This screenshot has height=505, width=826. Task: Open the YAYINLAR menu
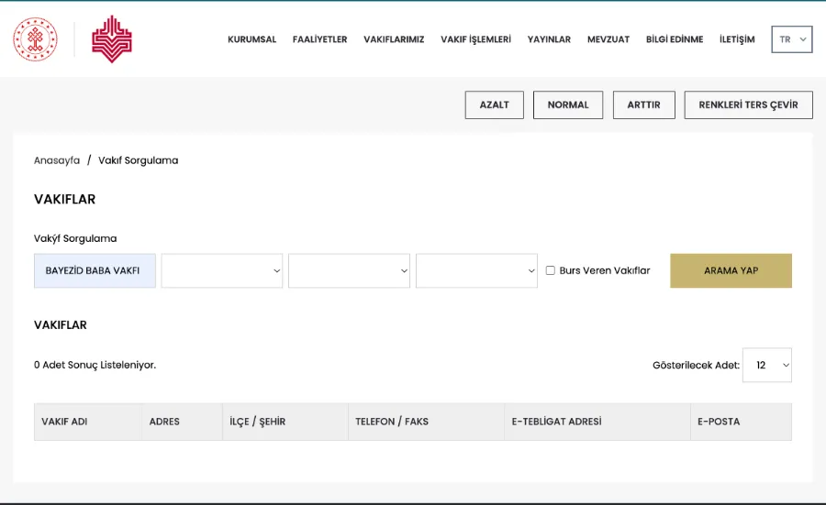tap(549, 39)
